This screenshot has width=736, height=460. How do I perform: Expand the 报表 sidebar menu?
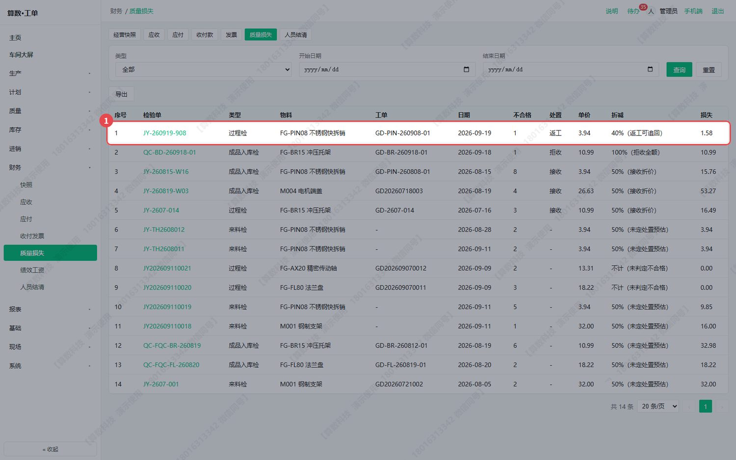click(x=50, y=309)
